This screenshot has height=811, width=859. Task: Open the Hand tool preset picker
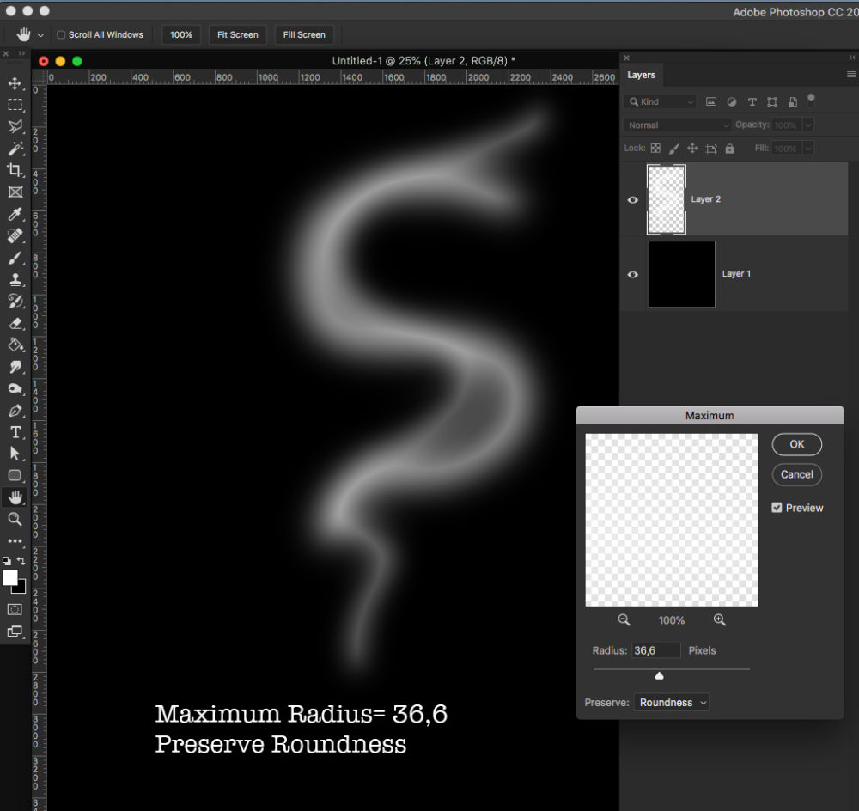[40, 35]
